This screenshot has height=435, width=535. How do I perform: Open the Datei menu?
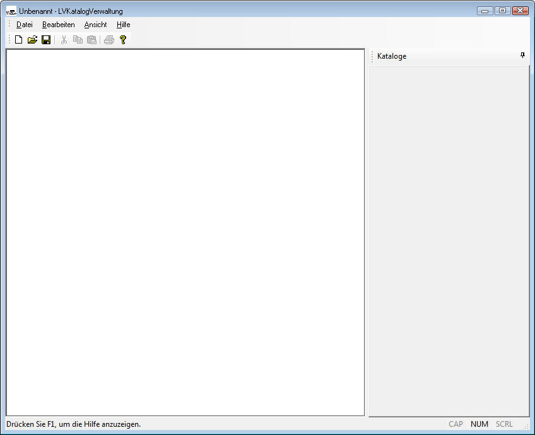point(25,25)
